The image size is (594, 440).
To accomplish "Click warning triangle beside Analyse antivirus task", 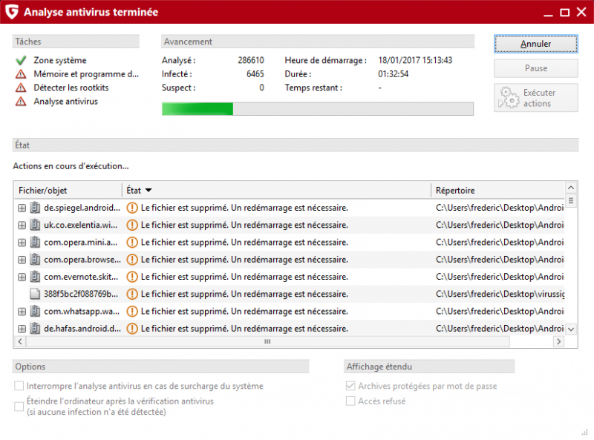I will [x=21, y=102].
